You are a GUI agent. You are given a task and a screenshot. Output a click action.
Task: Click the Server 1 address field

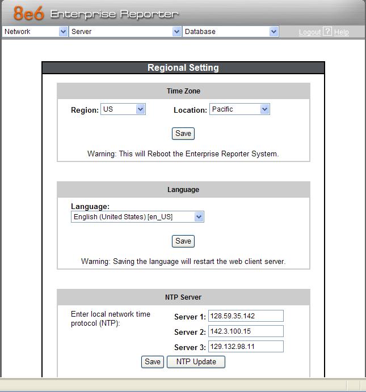pos(245,316)
